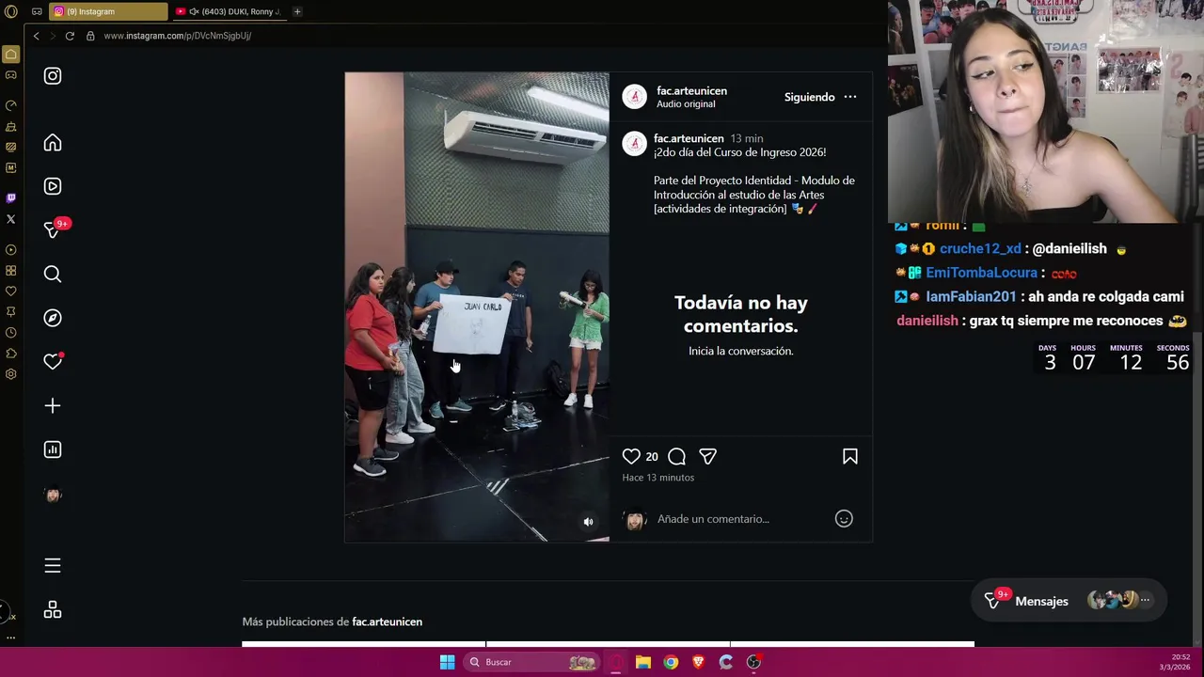Go back in browser history
The image size is (1204, 677).
[36, 36]
